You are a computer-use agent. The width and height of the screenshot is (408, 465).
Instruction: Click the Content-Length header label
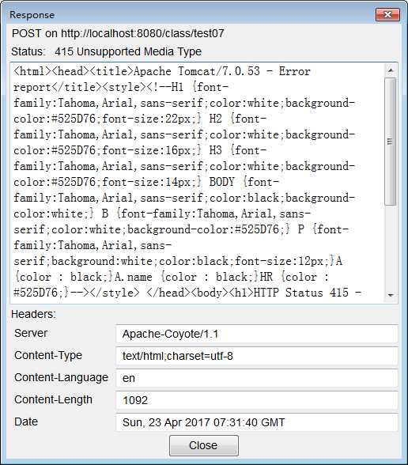[53, 399]
